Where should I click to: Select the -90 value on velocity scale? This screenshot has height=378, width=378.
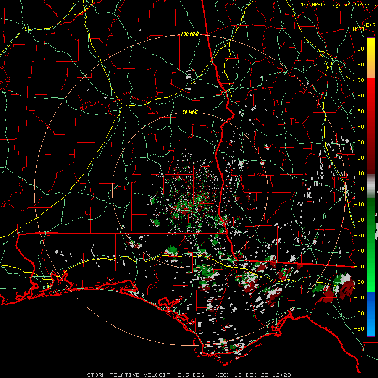pyautogui.click(x=359, y=329)
